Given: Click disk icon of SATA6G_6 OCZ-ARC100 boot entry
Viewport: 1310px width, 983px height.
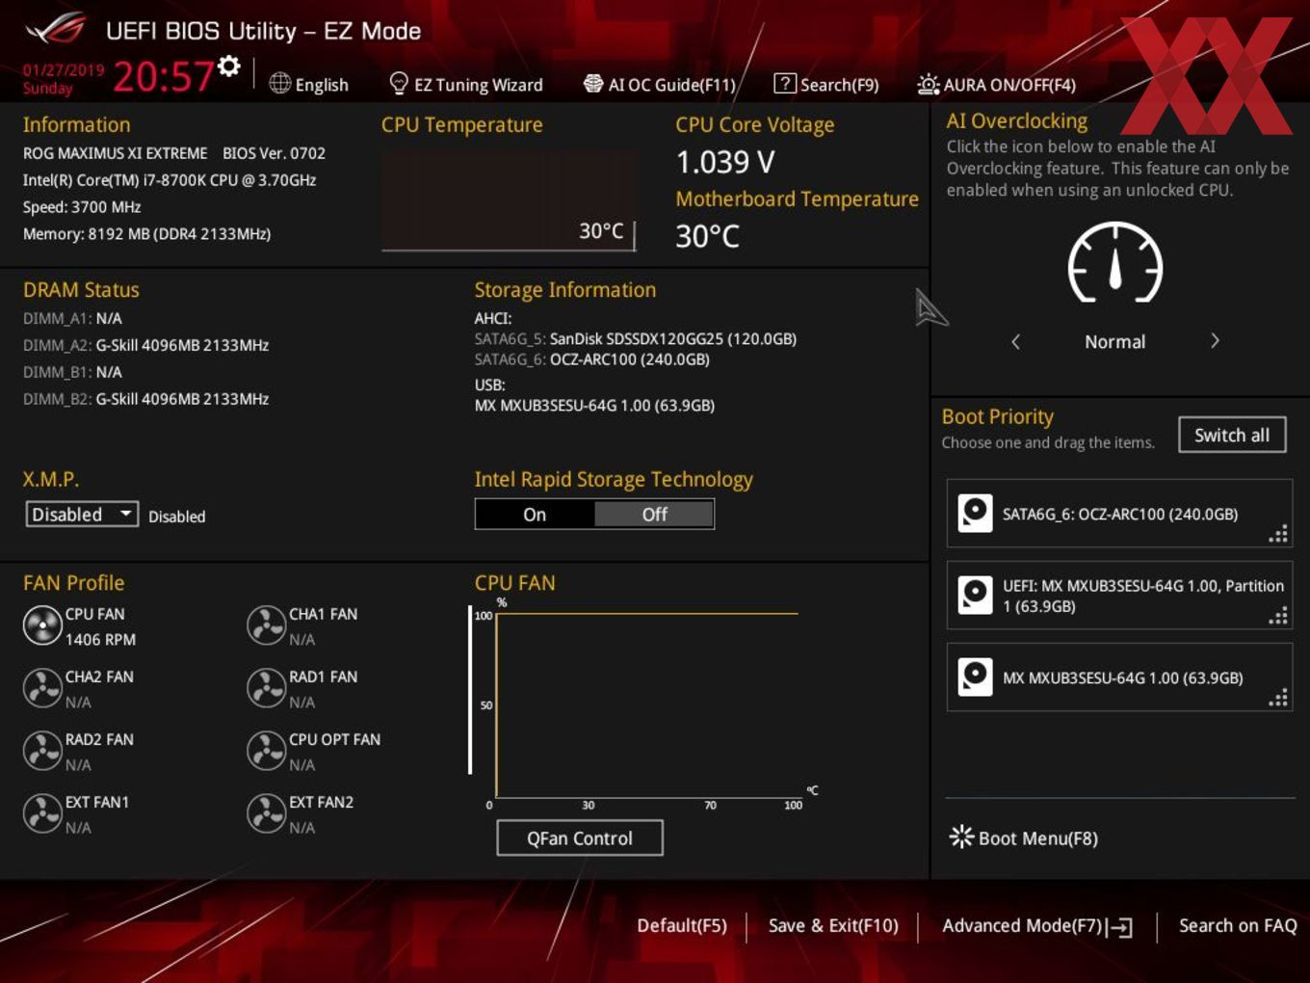Looking at the screenshot, I should click(x=975, y=513).
